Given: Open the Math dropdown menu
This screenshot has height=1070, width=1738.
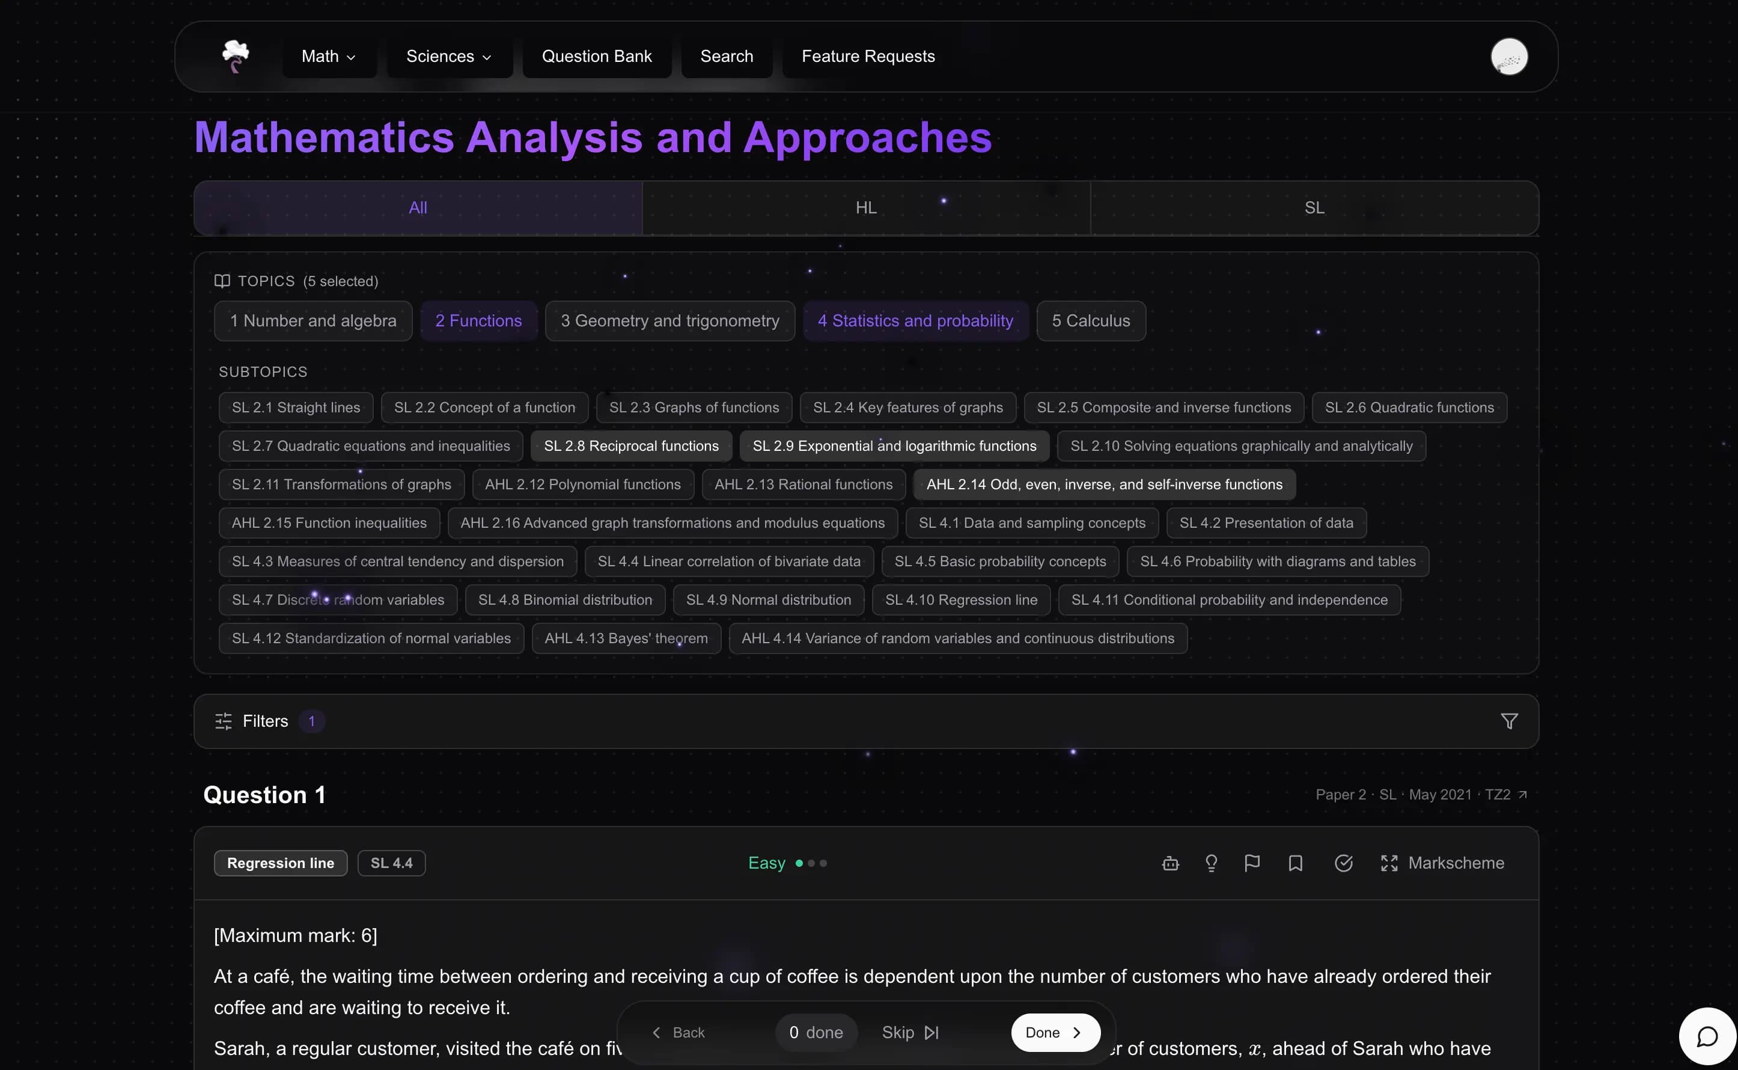Looking at the screenshot, I should (328, 56).
